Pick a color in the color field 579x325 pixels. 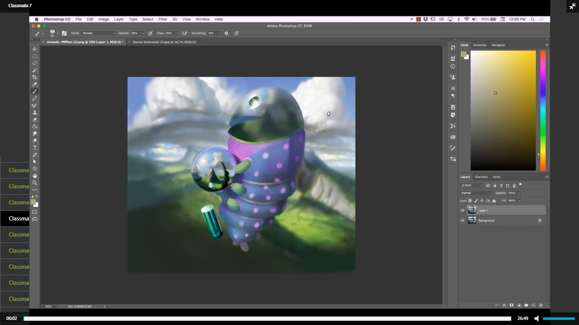503,111
